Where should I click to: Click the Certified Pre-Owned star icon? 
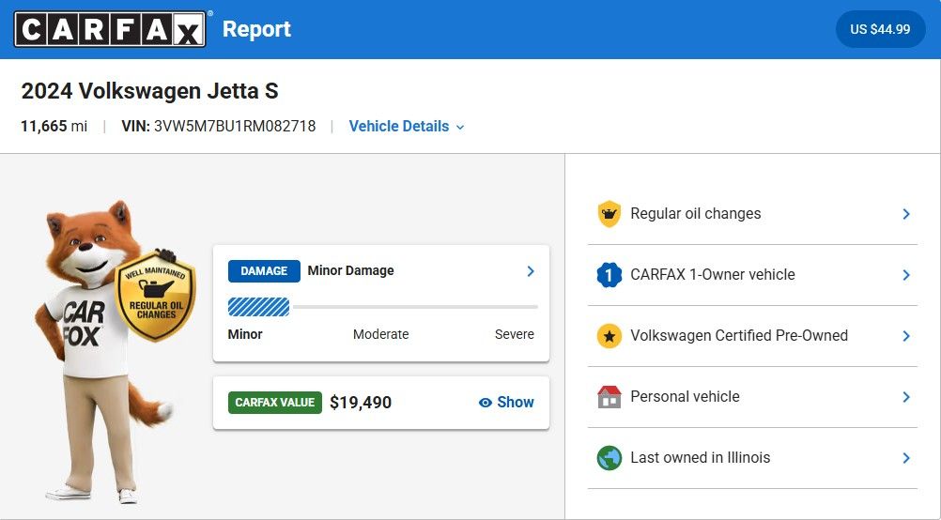[x=609, y=336]
